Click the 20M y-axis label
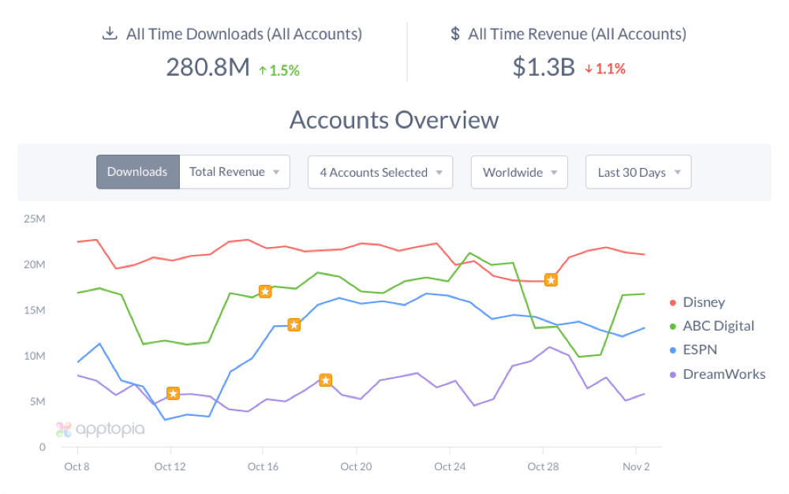Viewport: 789px width, 494px height. click(x=34, y=264)
